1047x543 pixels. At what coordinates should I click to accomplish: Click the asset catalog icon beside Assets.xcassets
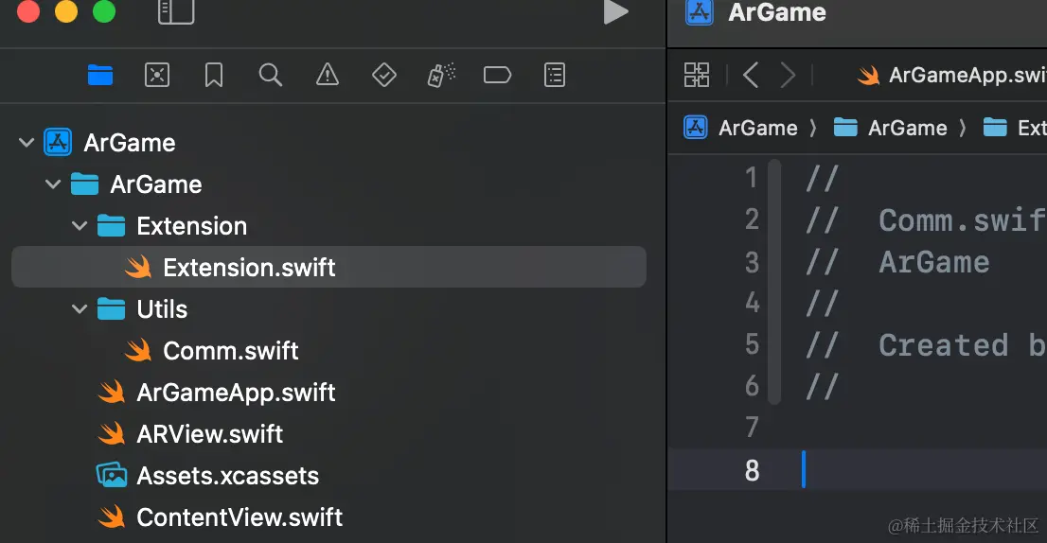[112, 476]
